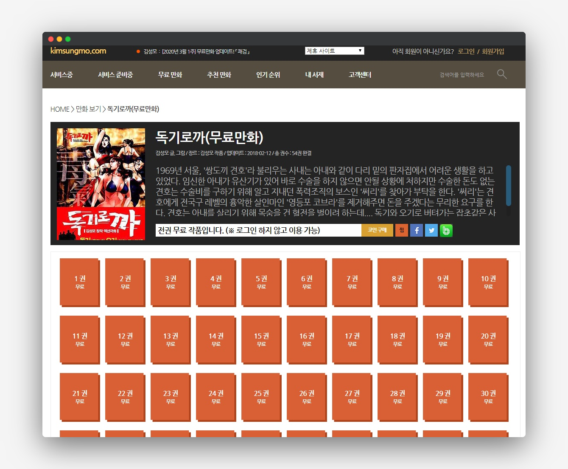Screen dimensions: 568x469
Task: Share on Twitter icon
Action: coord(431,230)
